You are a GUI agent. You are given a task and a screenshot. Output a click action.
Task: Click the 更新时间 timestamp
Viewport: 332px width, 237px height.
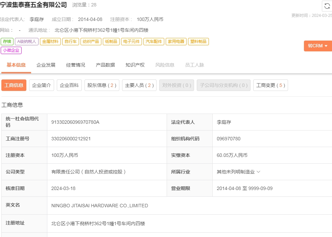click(312, 16)
